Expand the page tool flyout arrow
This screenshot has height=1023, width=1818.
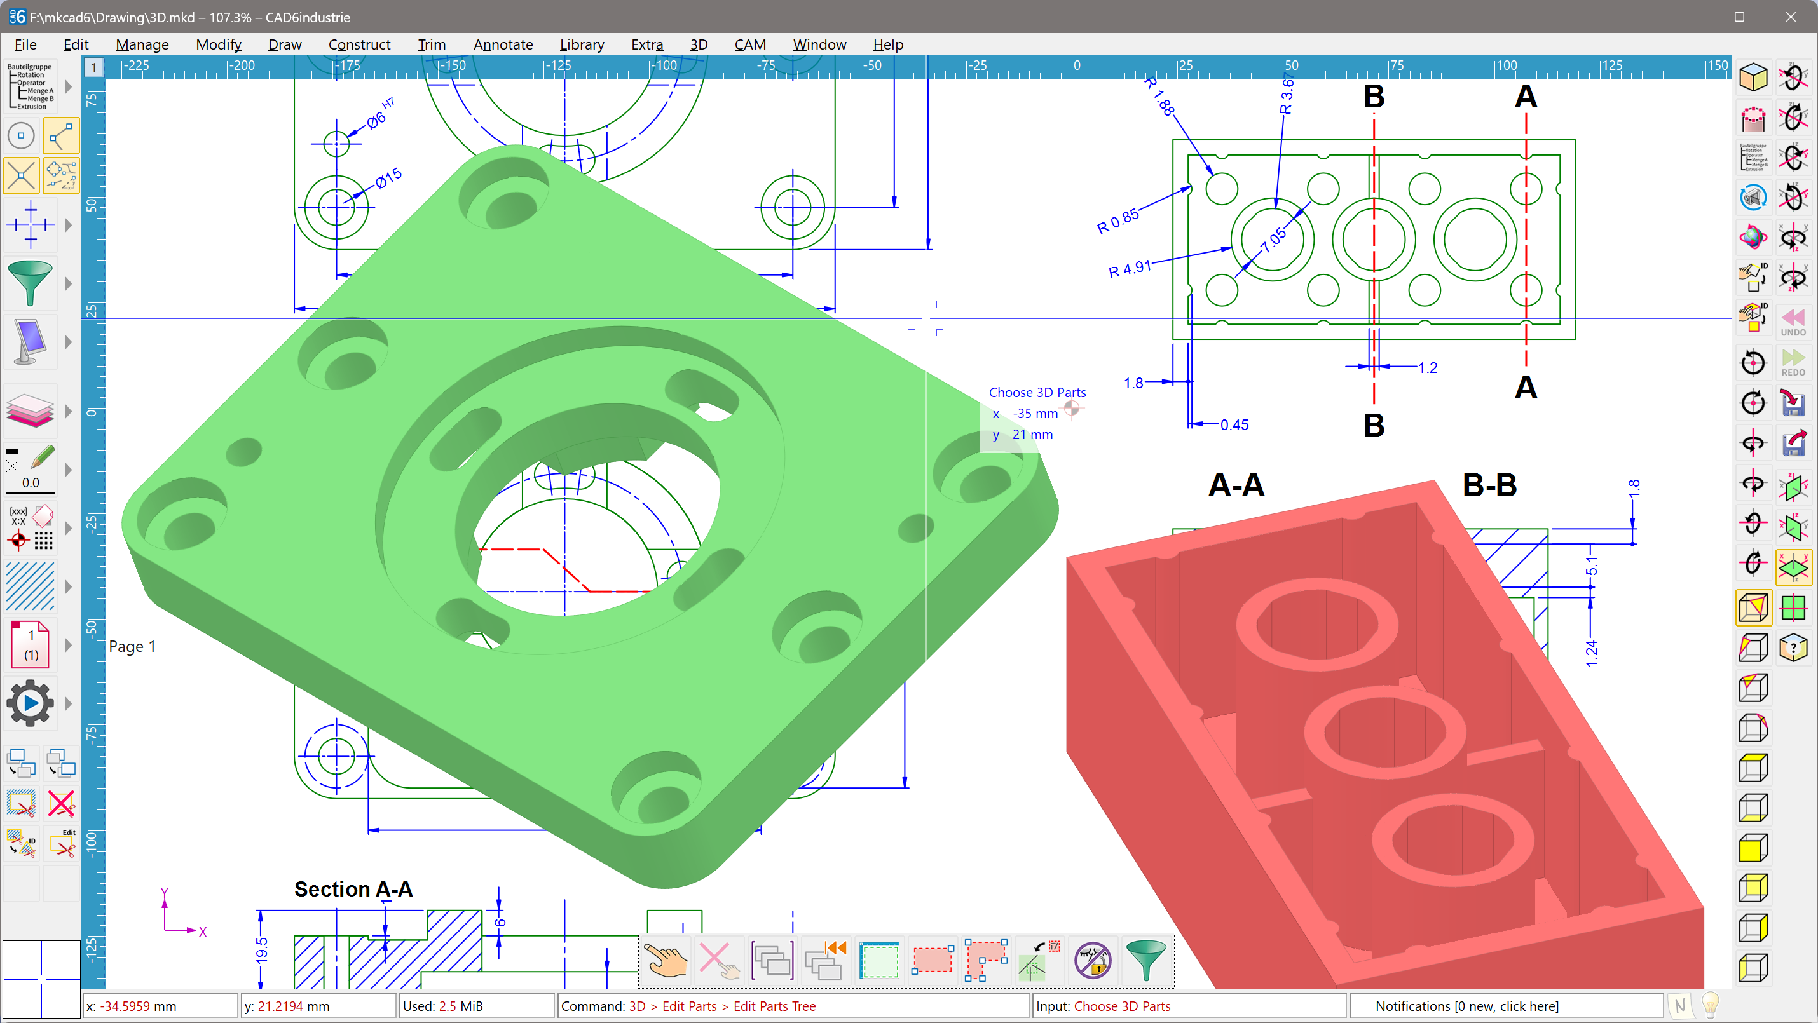pyautogui.click(x=68, y=644)
